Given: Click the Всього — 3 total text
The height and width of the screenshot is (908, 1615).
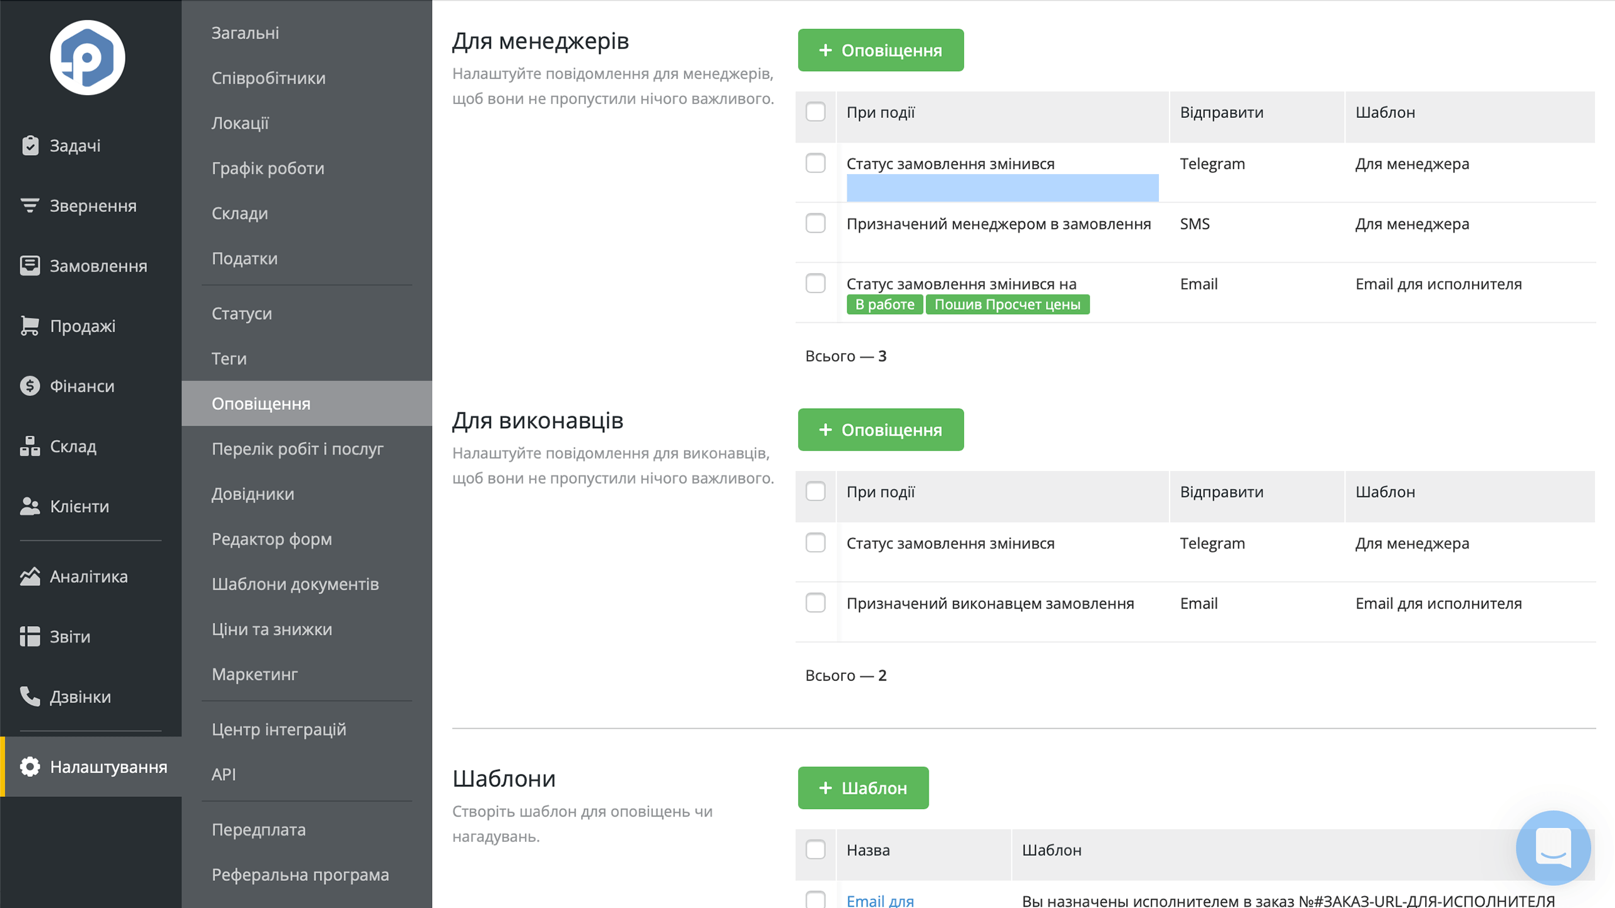Looking at the screenshot, I should (x=846, y=356).
